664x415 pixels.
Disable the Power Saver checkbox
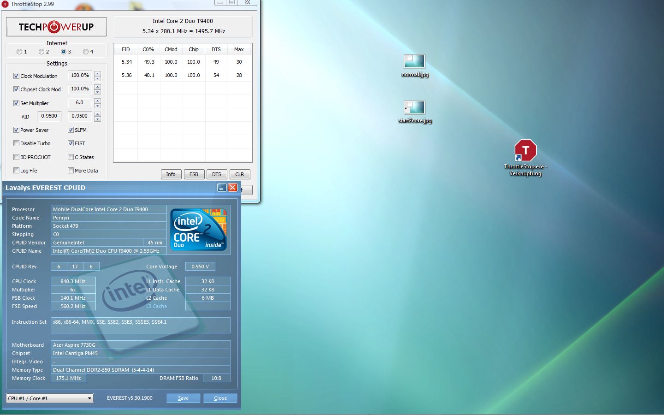[x=17, y=130]
